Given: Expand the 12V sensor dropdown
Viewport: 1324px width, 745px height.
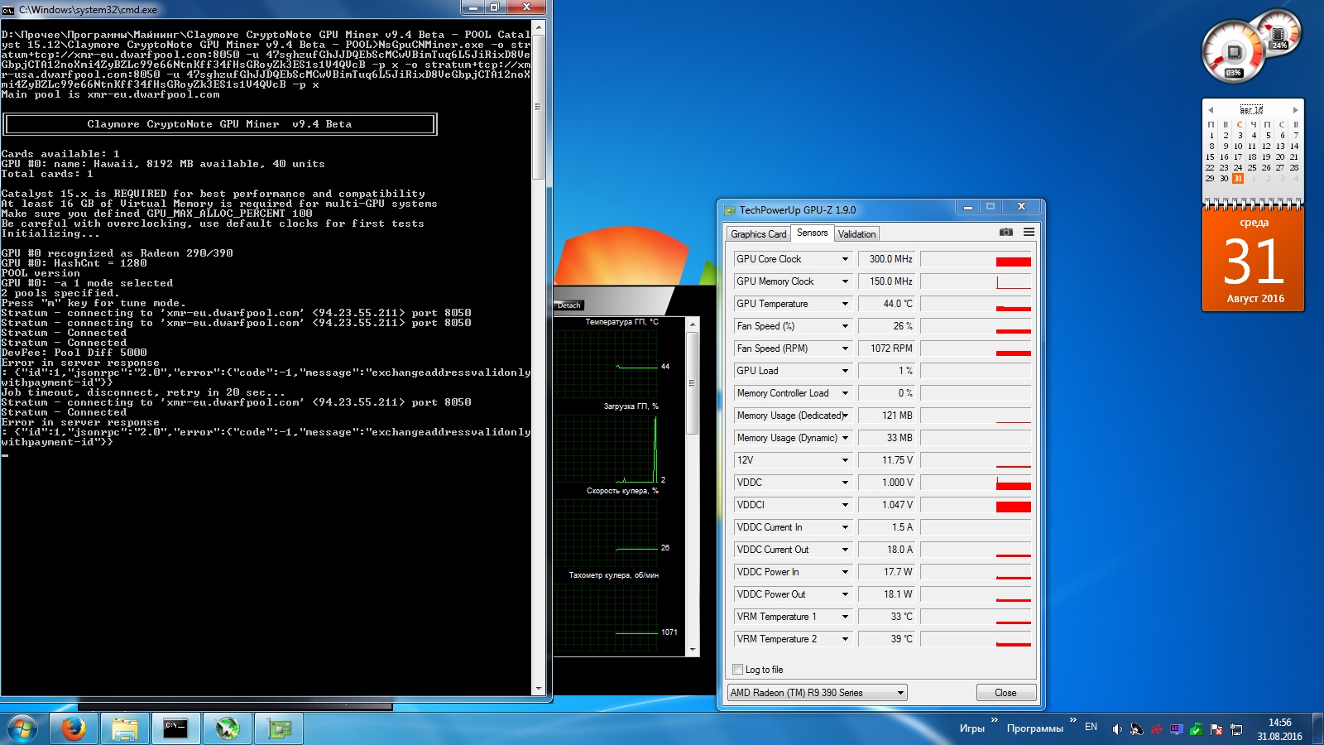Looking at the screenshot, I should 845,460.
